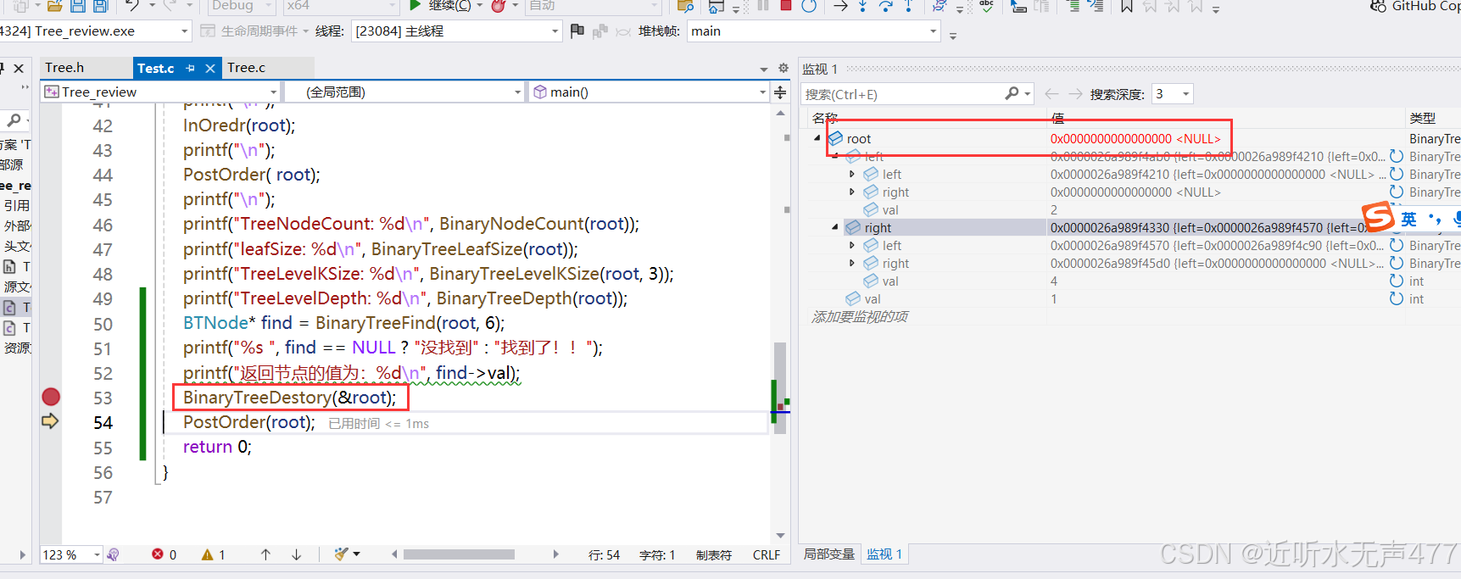Screen dimensions: 1461x579
Task: Expand the right child under right node
Action: 852,263
